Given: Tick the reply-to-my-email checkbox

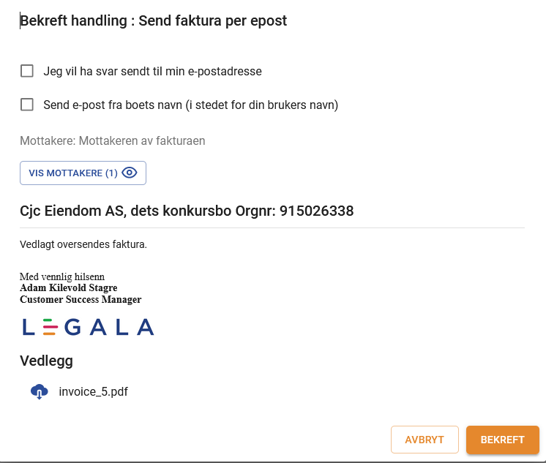Looking at the screenshot, I should 27,71.
